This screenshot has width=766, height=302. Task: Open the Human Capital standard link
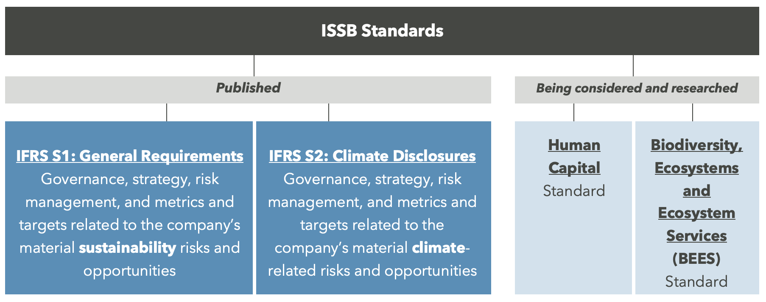[x=574, y=156]
